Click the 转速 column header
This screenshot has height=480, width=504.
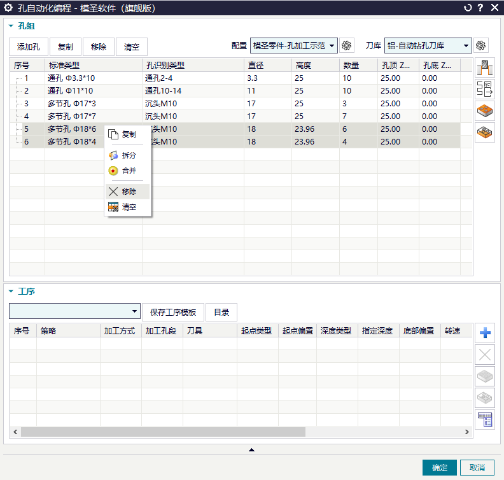pos(456,331)
